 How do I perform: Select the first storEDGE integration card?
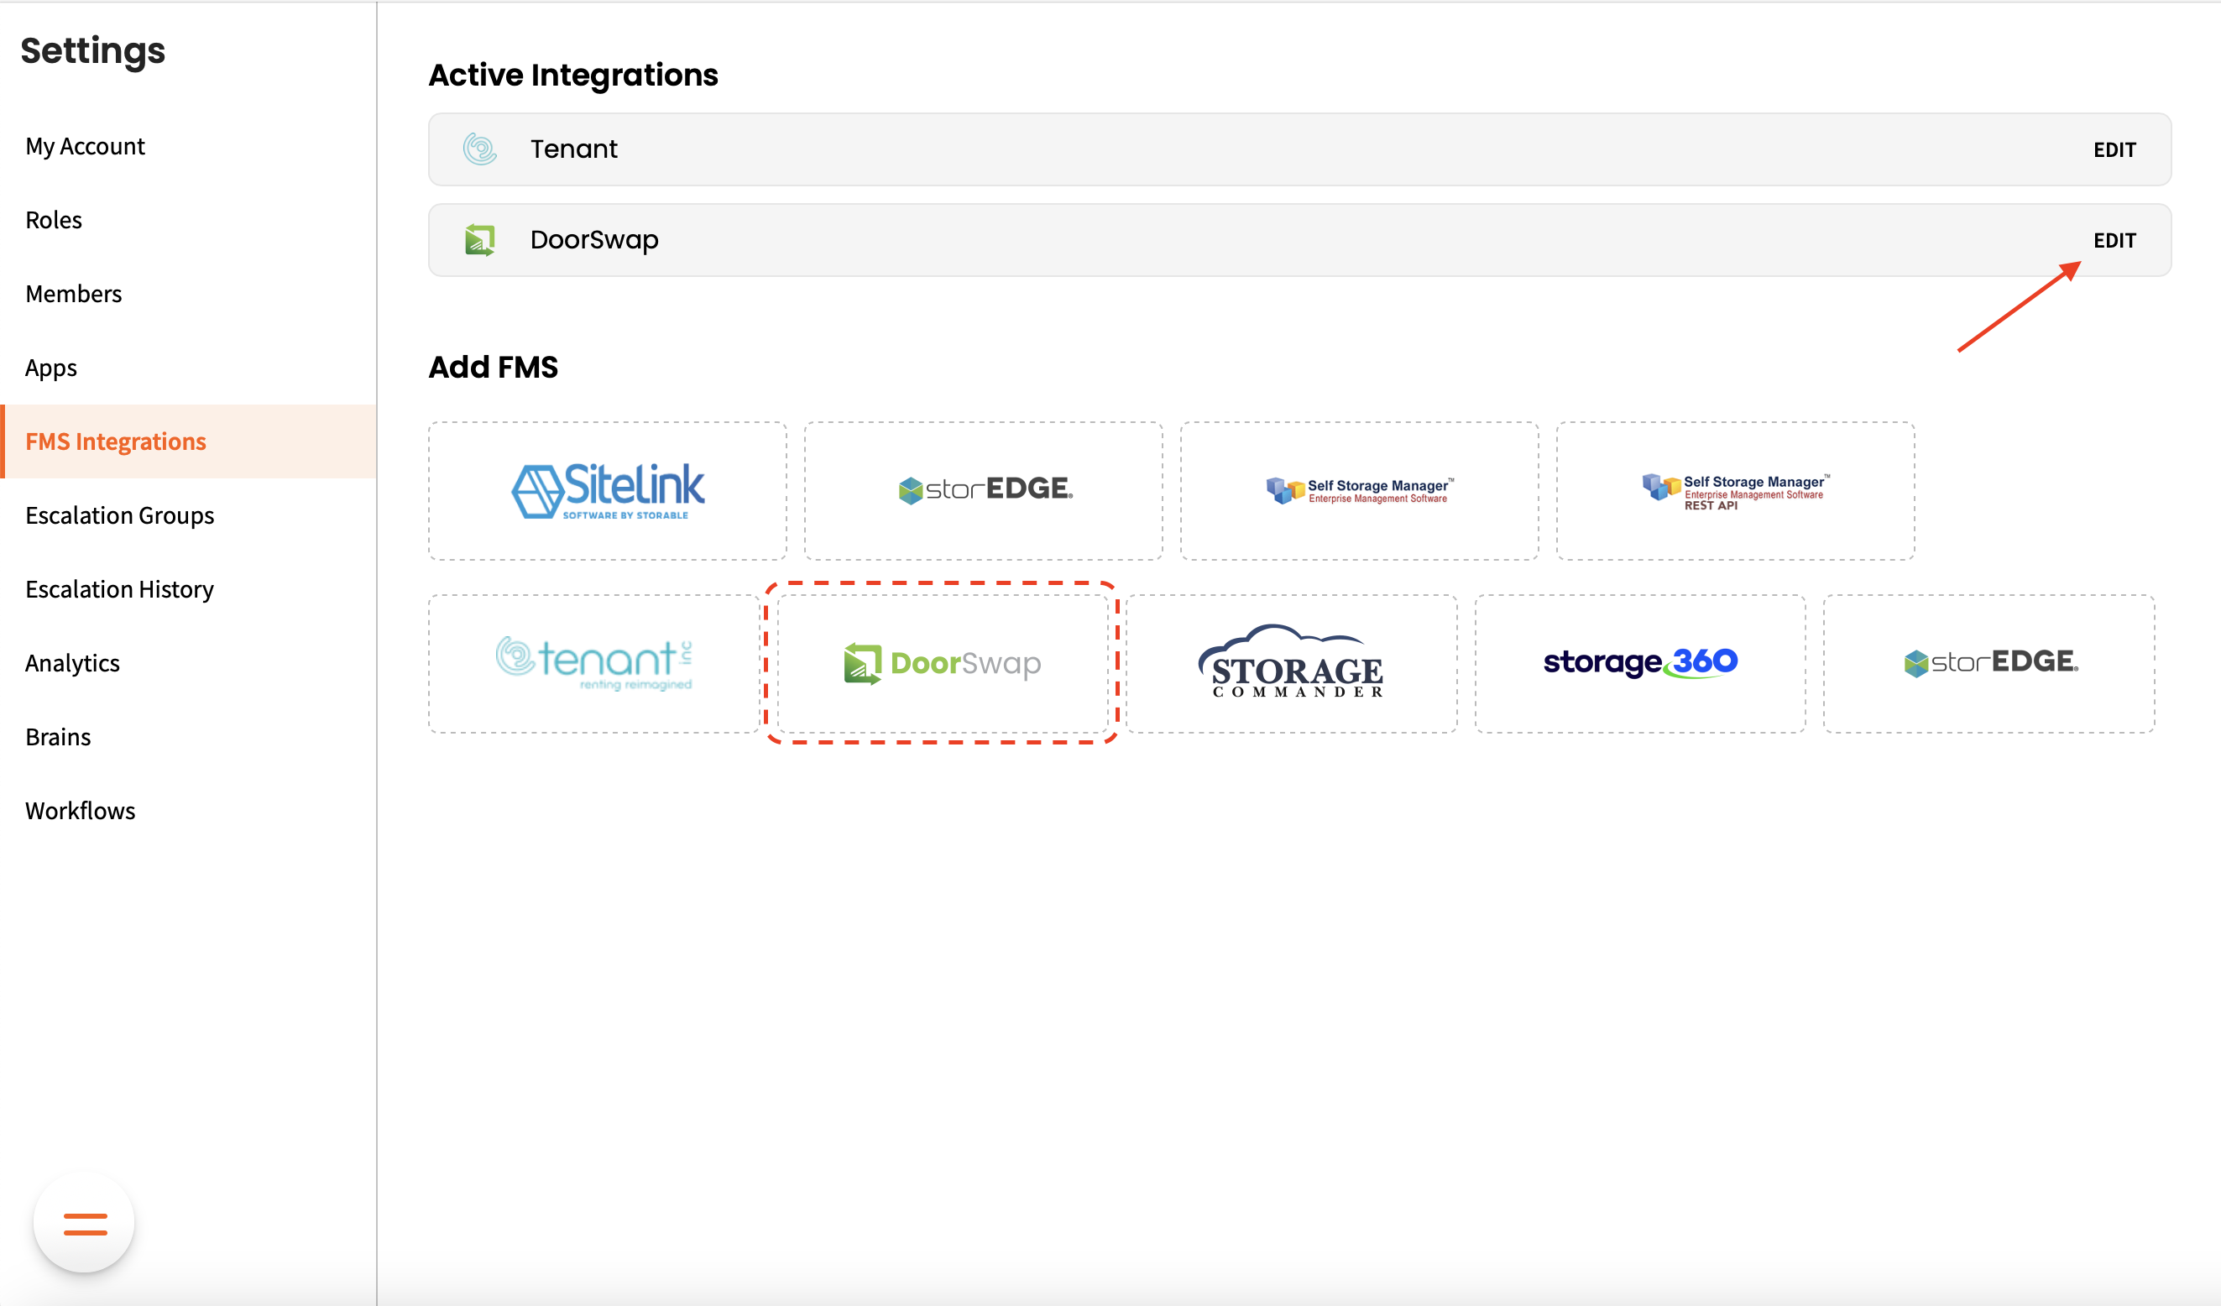point(984,491)
